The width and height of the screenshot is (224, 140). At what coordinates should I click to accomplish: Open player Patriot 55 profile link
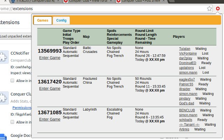pyautogui.click(x=186, y=84)
